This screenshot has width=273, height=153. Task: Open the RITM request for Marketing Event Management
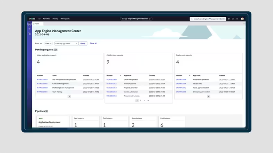tap(42, 88)
